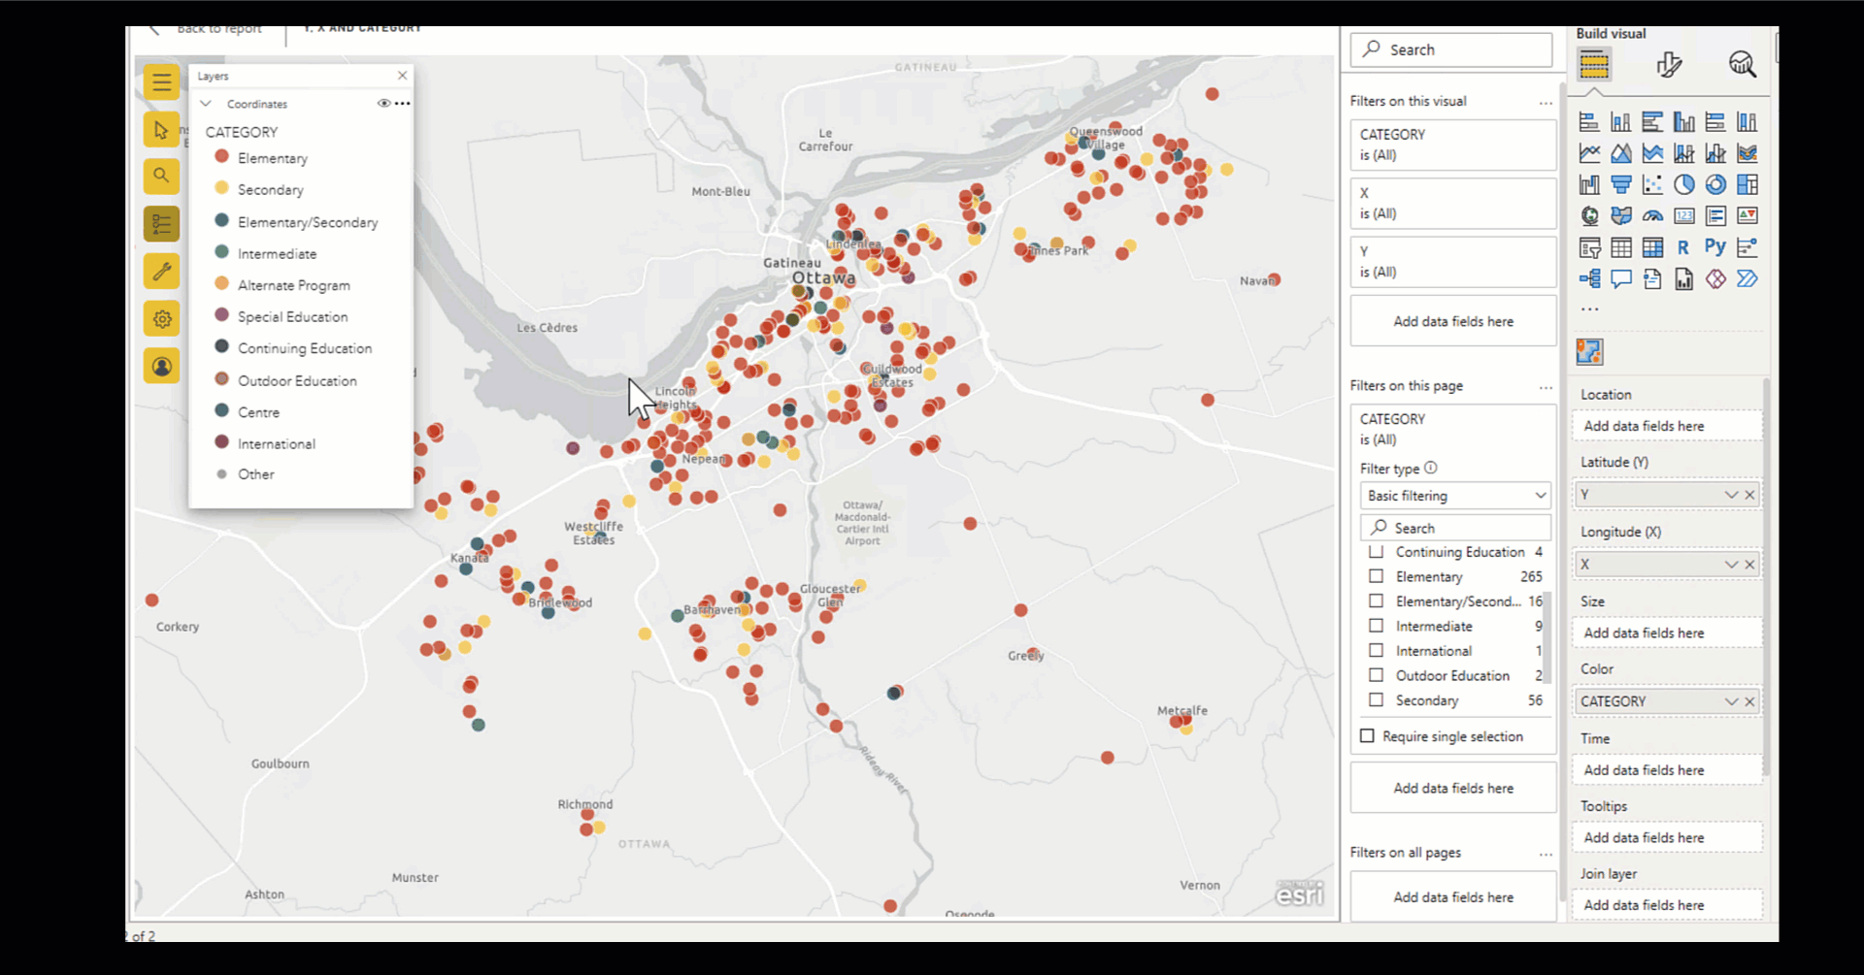Check the Intermediate filter checkbox
Screen dimensions: 1864x975
point(1376,626)
